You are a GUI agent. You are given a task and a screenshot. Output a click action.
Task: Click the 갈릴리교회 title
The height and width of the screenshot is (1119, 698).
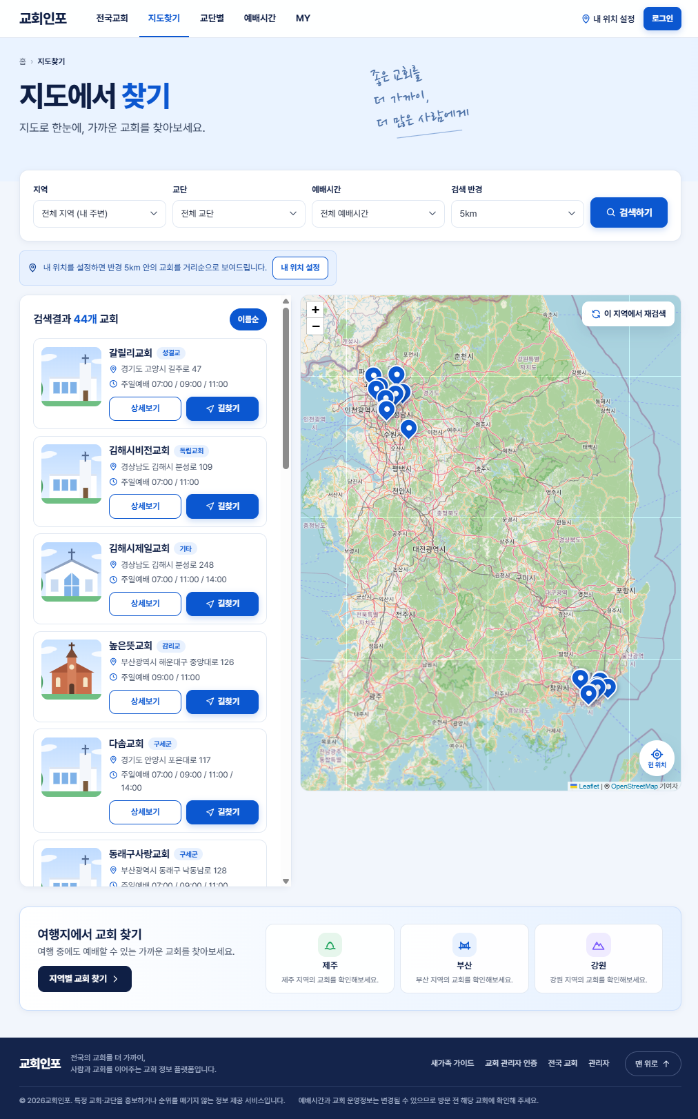130,353
